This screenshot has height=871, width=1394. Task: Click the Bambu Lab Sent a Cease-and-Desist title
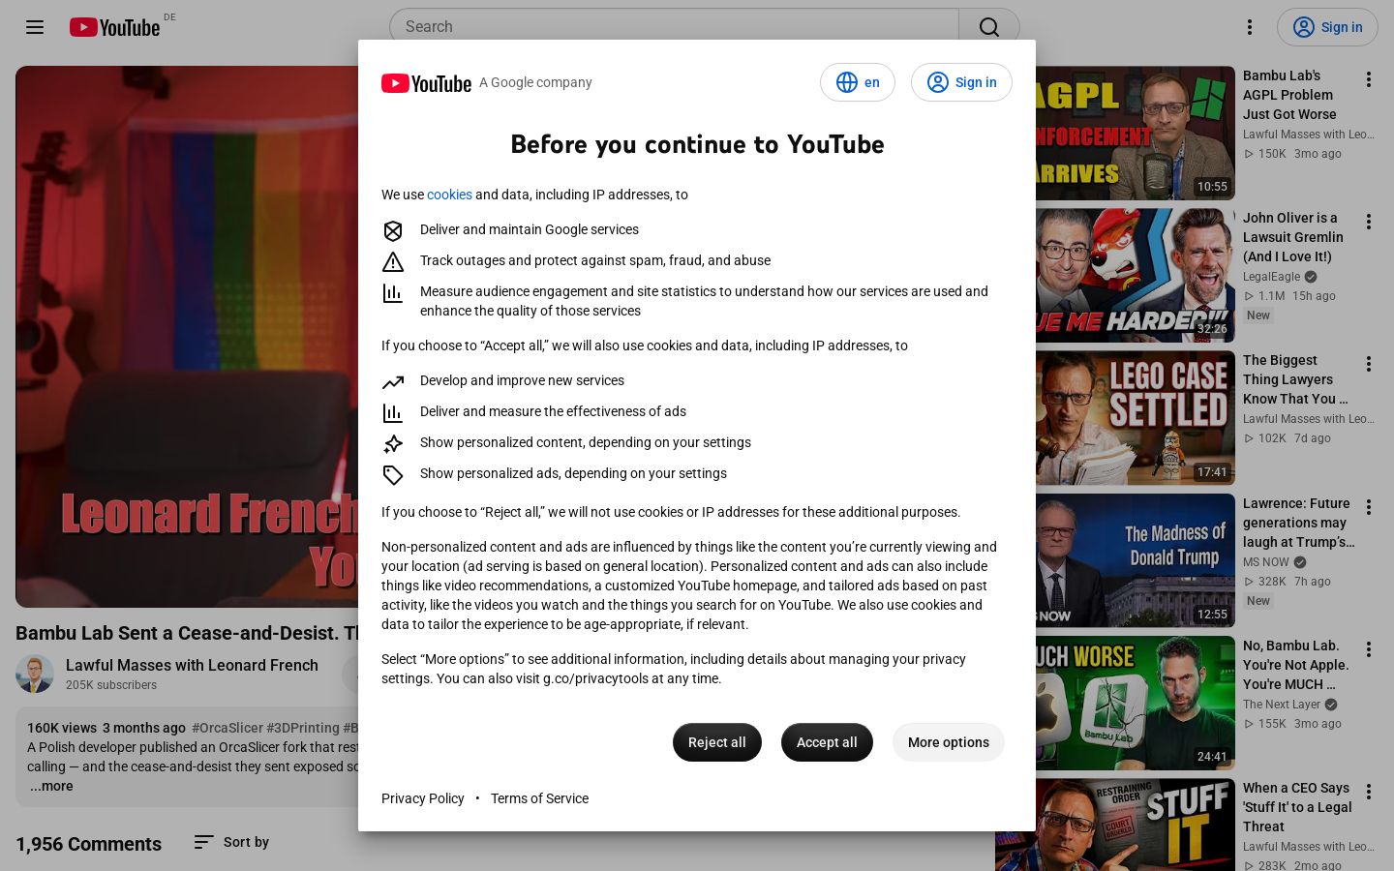[x=187, y=633]
